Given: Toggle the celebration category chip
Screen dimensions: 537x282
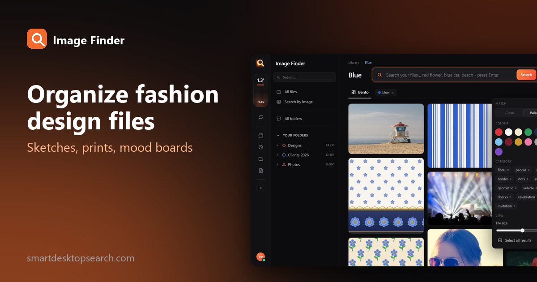Looking at the screenshot, I should (x=526, y=197).
